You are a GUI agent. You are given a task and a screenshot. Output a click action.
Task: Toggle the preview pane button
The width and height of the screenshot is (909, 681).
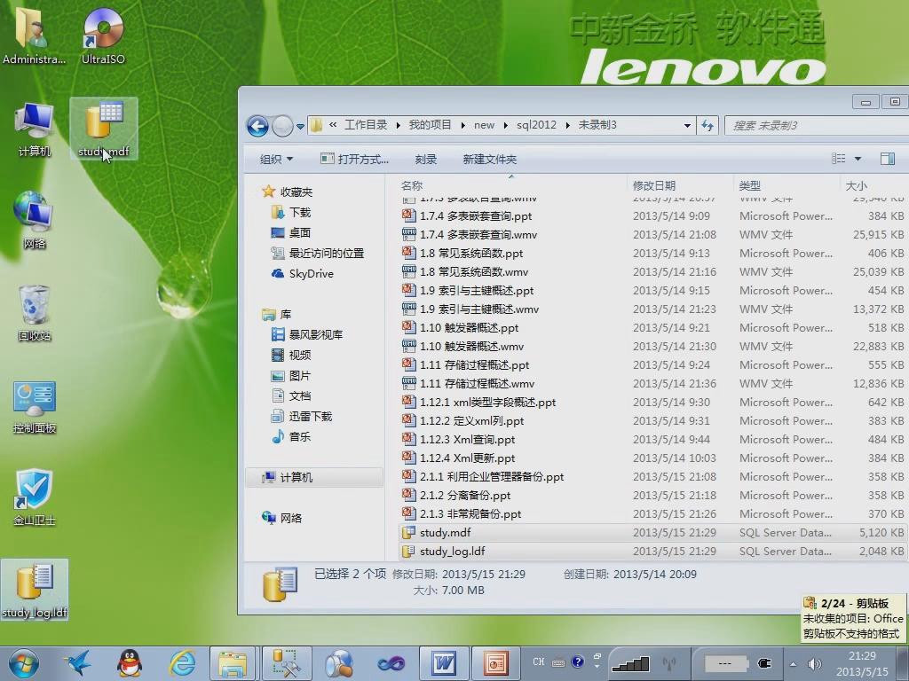tap(887, 159)
